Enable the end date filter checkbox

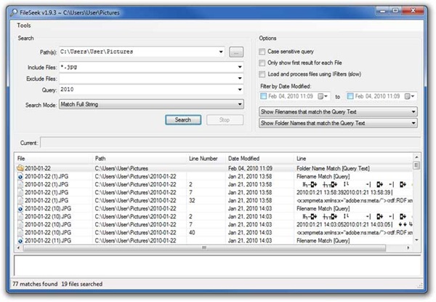click(350, 96)
